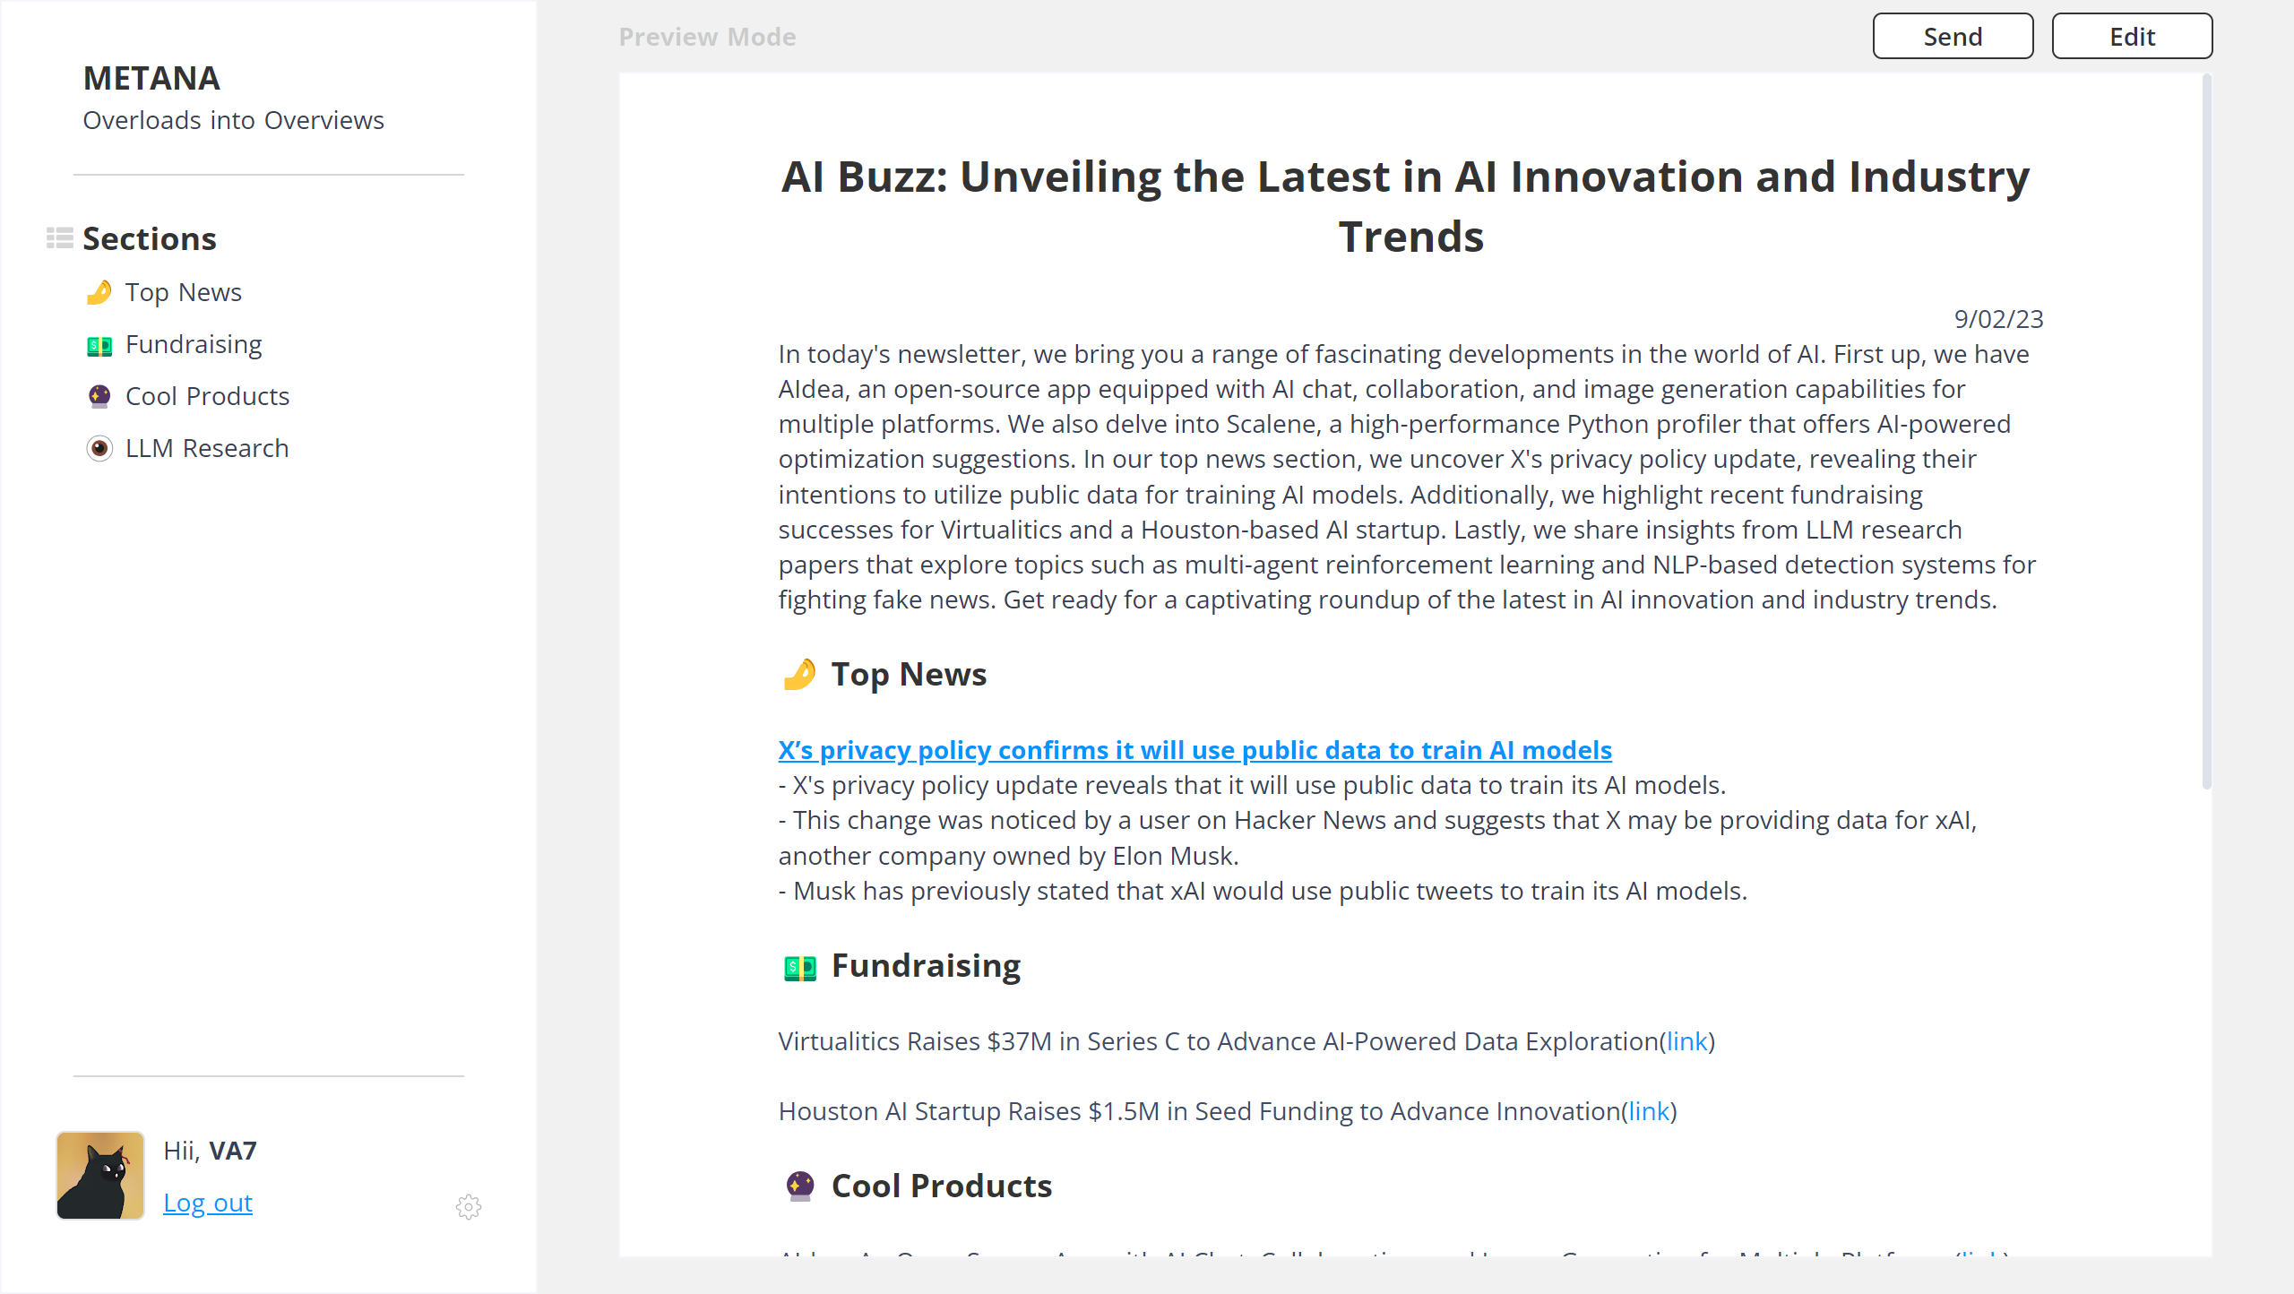Go to Top News section
The width and height of the screenshot is (2294, 1294).
[x=183, y=293]
